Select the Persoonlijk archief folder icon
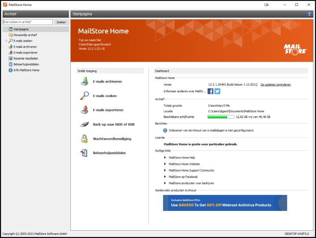 [x=11, y=35]
